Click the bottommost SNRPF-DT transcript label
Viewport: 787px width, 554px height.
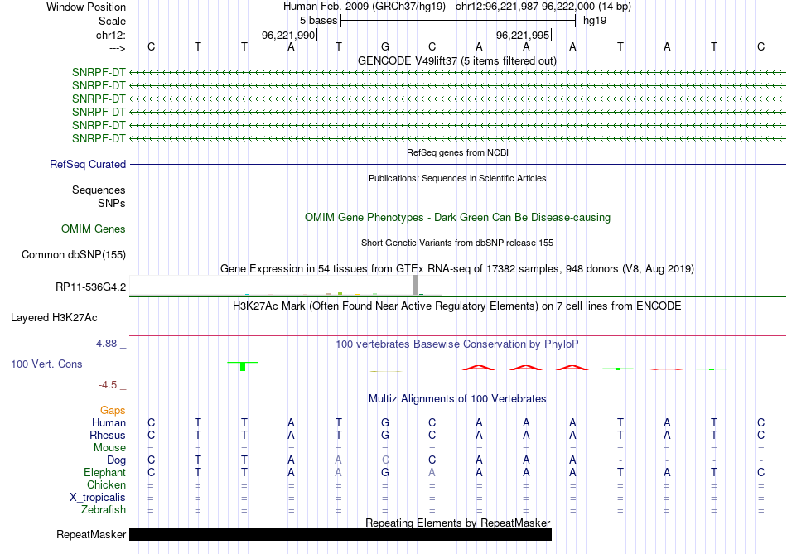99,138
